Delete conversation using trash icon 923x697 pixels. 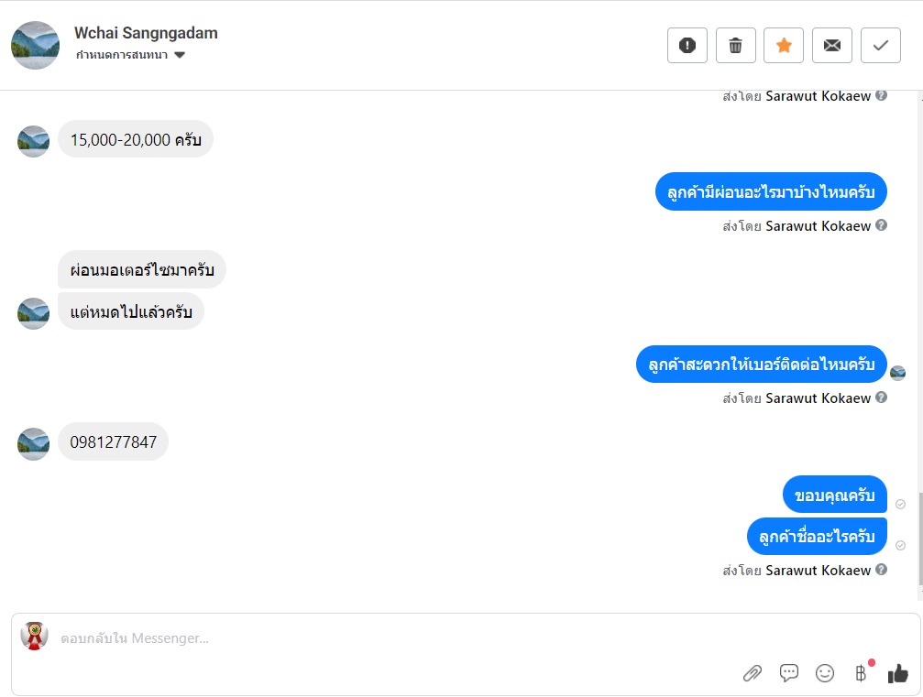735,45
